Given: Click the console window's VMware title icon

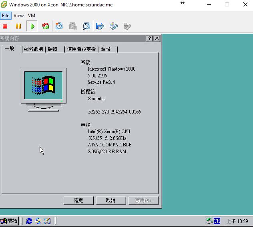Looking at the screenshot, I should (x=4, y=4).
